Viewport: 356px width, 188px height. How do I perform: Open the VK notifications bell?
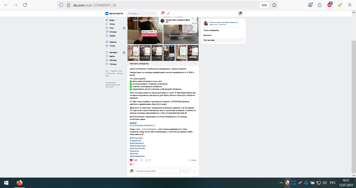162,13
